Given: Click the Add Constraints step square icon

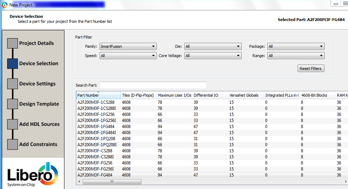Looking at the screenshot, I should pos(13,144).
